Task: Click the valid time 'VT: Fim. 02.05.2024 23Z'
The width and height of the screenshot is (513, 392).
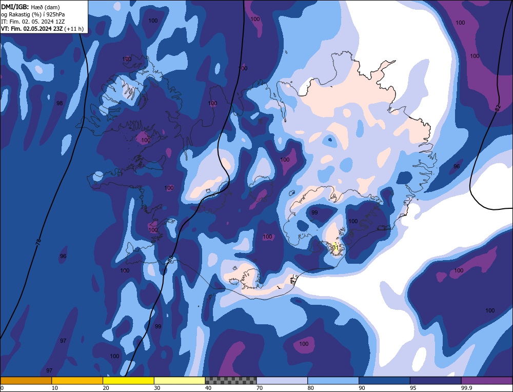Action: pyautogui.click(x=32, y=29)
